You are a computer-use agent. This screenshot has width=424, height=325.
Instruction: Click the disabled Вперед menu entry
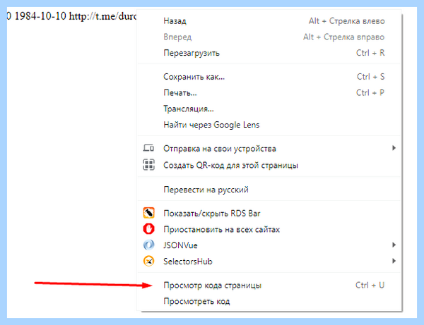(x=269, y=37)
